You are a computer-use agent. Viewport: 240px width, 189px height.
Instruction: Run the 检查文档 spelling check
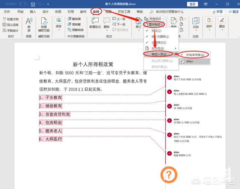(11, 19)
